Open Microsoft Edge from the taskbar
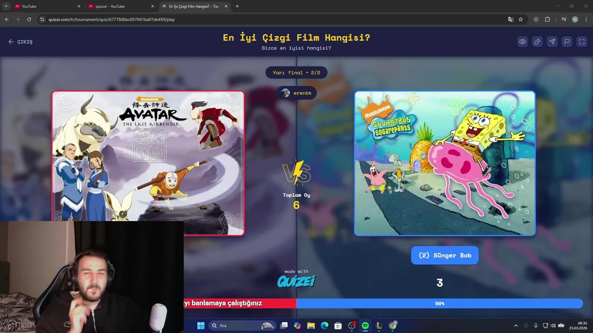Screen dimensions: 593x333 pos(325,326)
